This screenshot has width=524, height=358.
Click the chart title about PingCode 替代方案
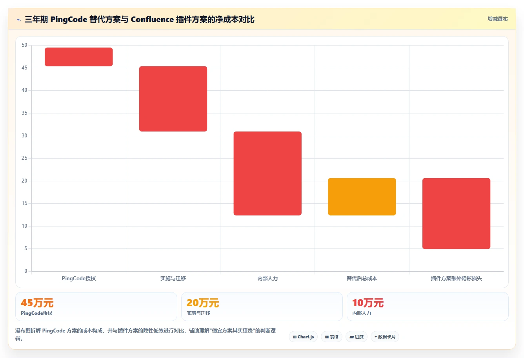[x=139, y=19]
